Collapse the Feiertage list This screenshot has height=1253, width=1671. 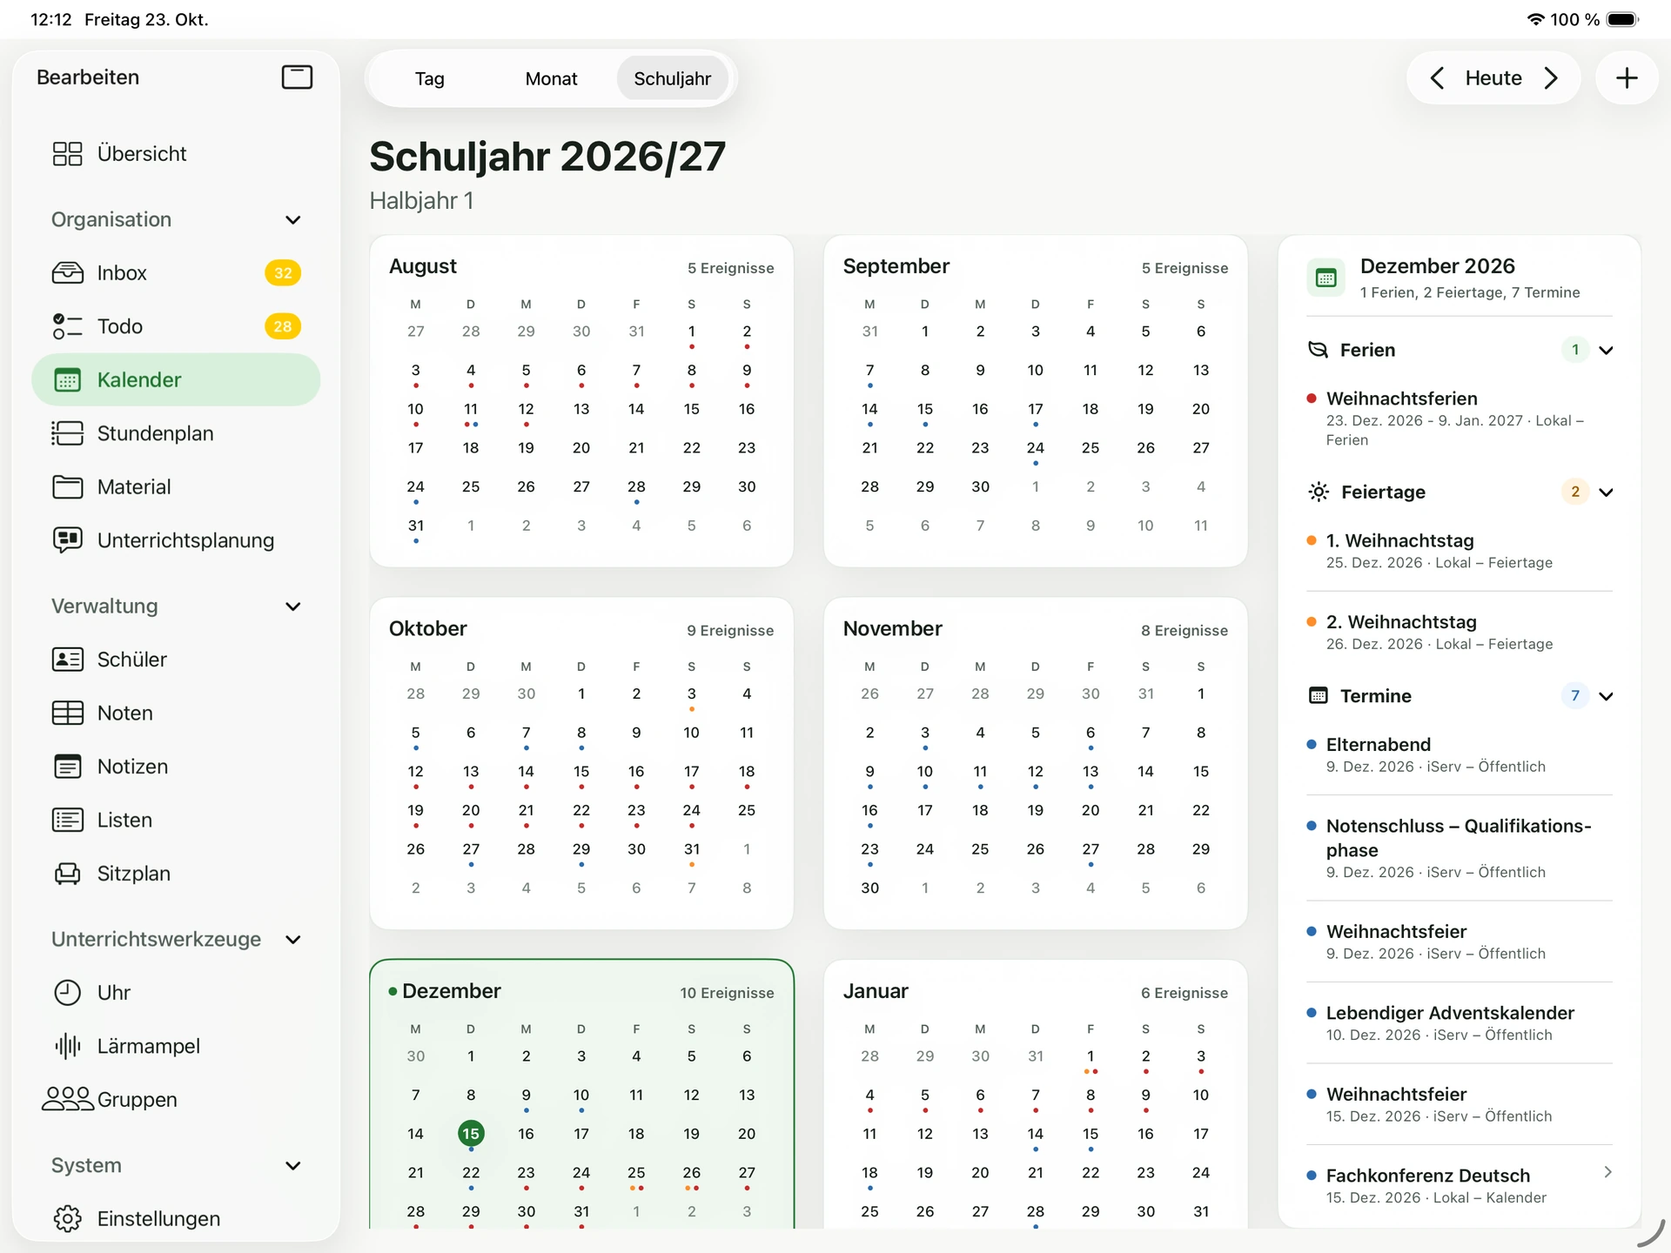tap(1607, 492)
